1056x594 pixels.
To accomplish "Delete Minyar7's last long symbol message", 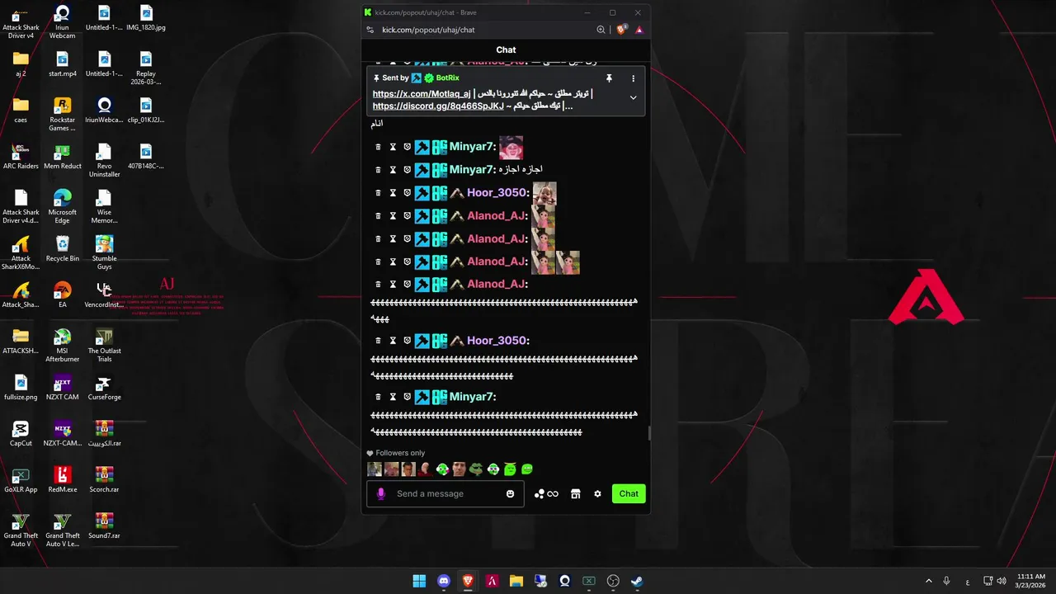I will 379,397.
